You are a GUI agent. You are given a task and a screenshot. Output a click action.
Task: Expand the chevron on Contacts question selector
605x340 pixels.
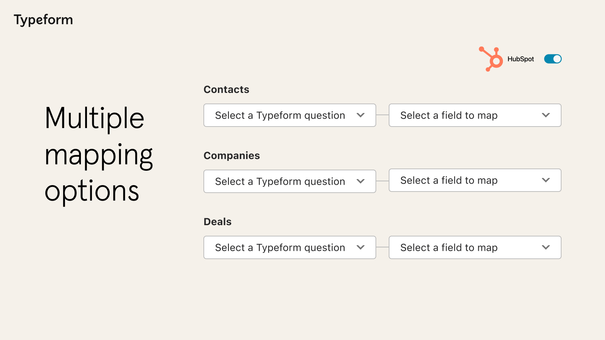[361, 115]
